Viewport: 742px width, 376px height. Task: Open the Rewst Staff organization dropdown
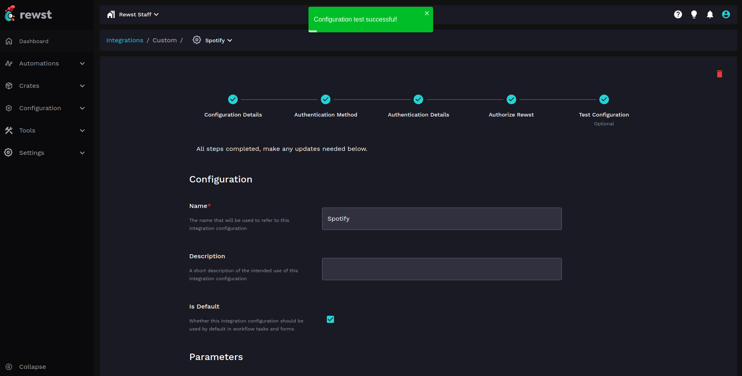133,14
